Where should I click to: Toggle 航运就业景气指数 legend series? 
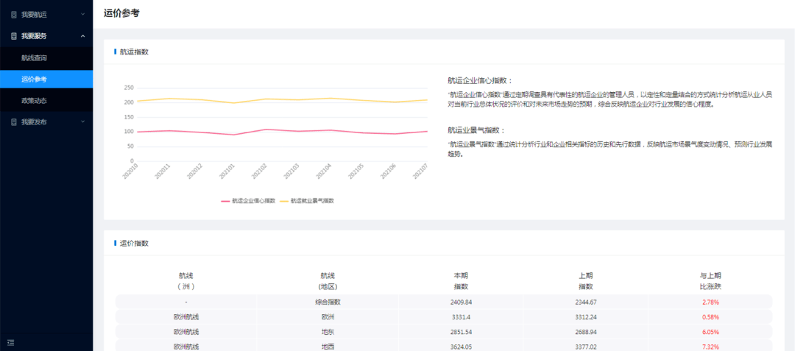(306, 201)
